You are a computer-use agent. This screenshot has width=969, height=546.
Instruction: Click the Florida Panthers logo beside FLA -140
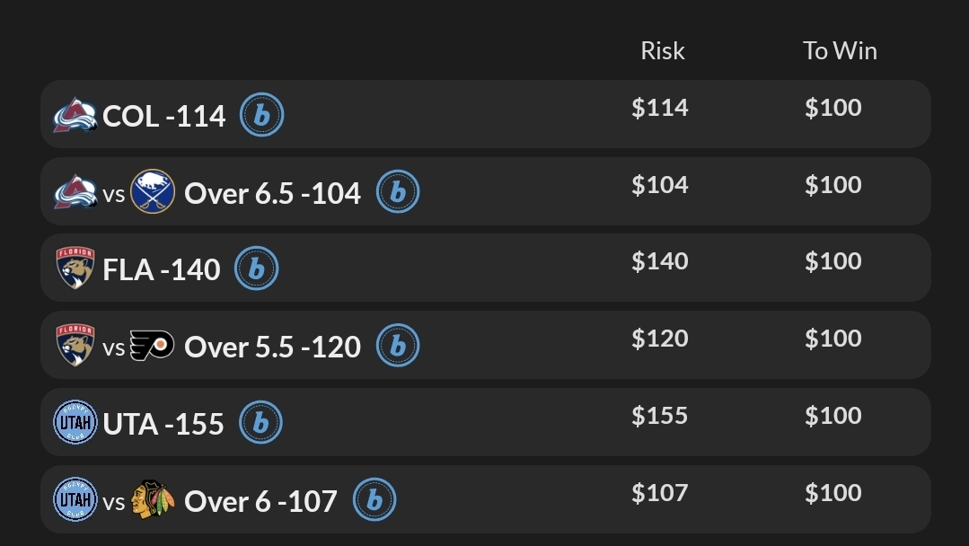[75, 269]
